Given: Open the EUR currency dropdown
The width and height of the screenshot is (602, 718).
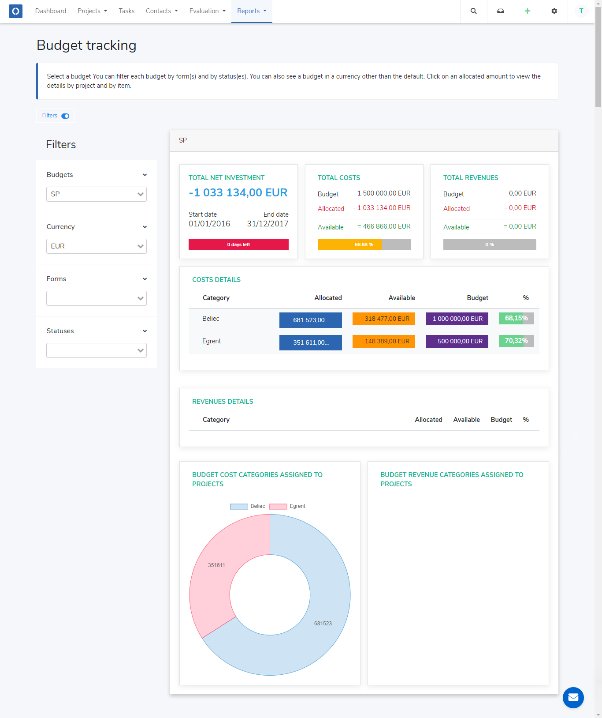Looking at the screenshot, I should point(96,246).
